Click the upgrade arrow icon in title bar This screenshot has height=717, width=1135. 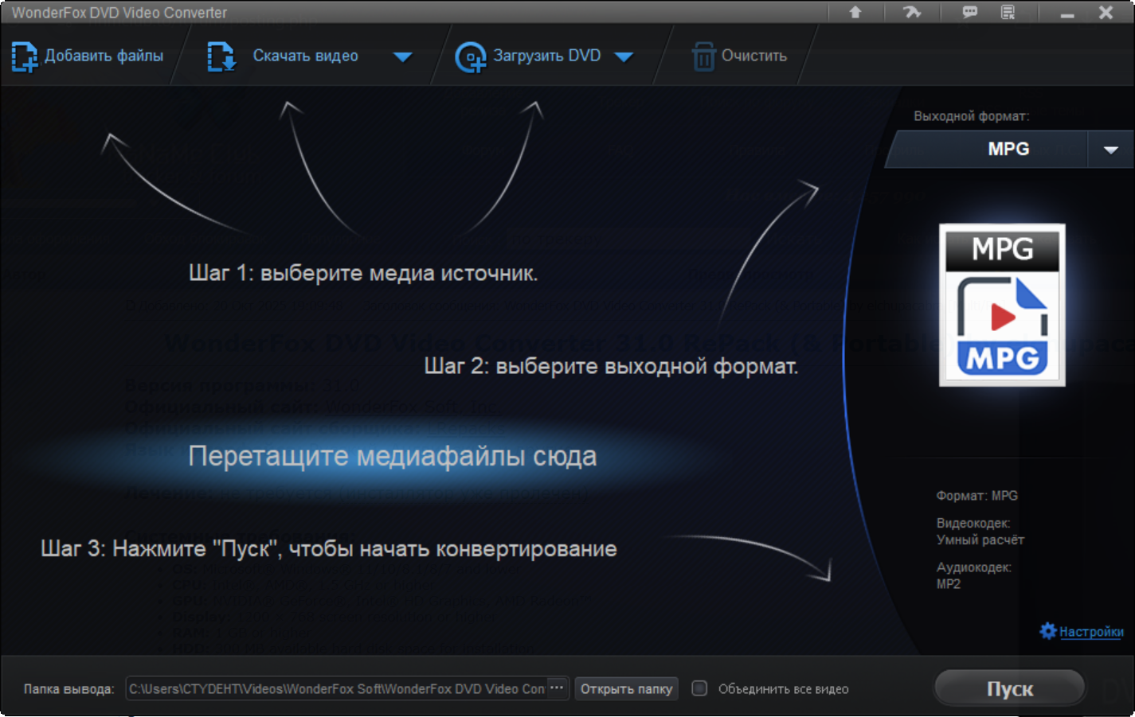click(x=855, y=12)
